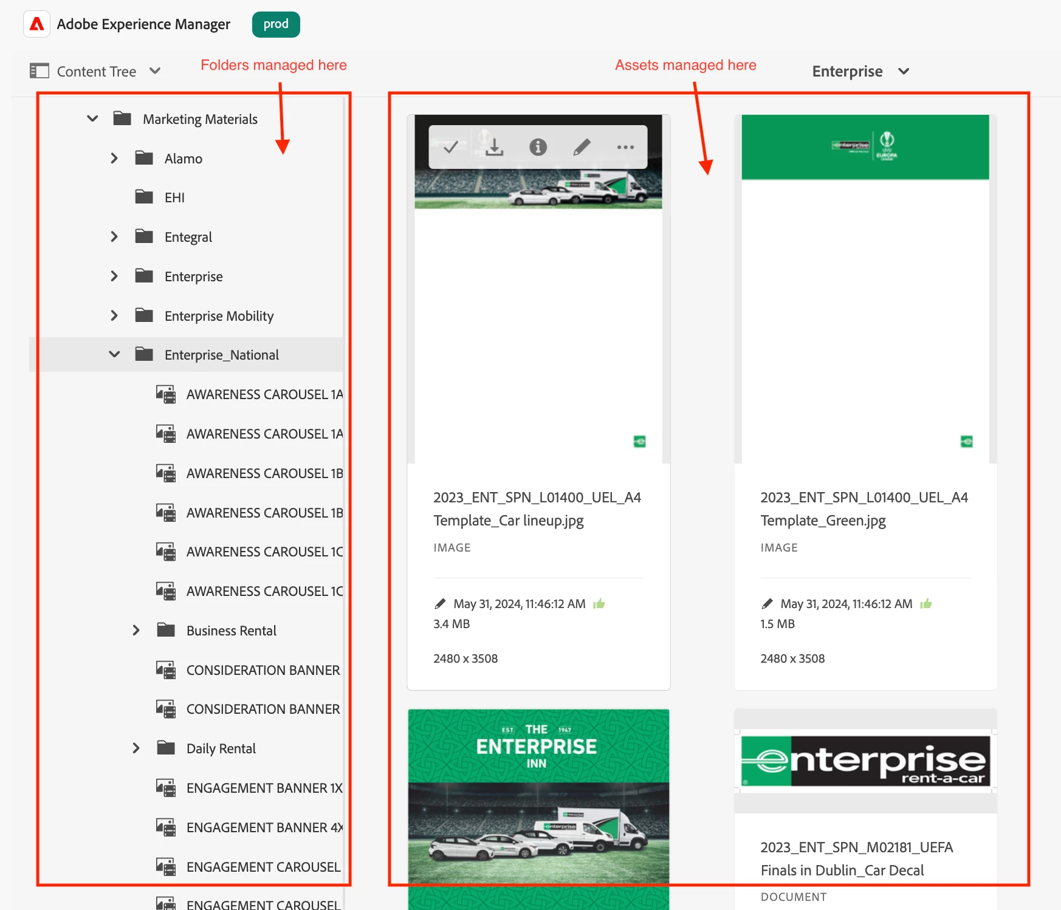This screenshot has width=1061, height=910.
Task: Click Template_Car lineup.jpg title
Action: point(537,509)
